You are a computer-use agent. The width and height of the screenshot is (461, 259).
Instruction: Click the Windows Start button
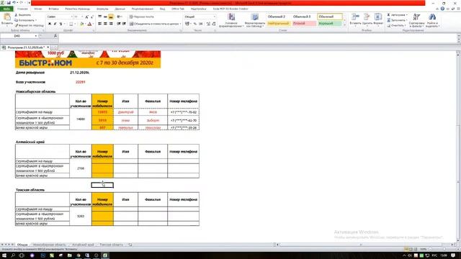tap(4, 255)
